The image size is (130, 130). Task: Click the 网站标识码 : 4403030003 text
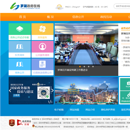coord(91,119)
